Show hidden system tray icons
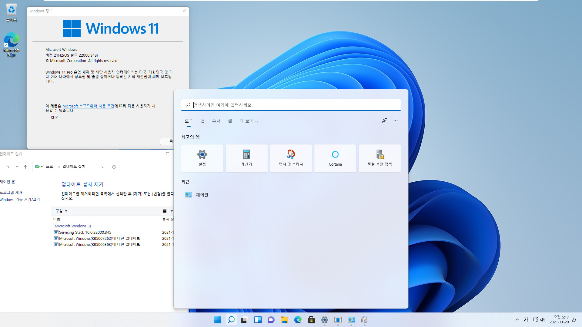The height and width of the screenshot is (327, 582). 517,320
